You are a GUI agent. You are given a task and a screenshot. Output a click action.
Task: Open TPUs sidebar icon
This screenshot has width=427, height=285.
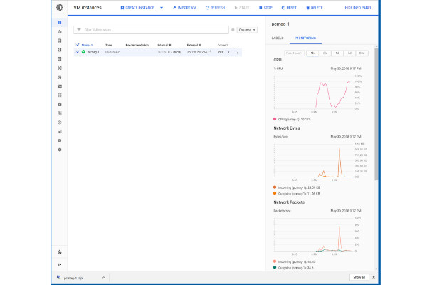coord(60,77)
